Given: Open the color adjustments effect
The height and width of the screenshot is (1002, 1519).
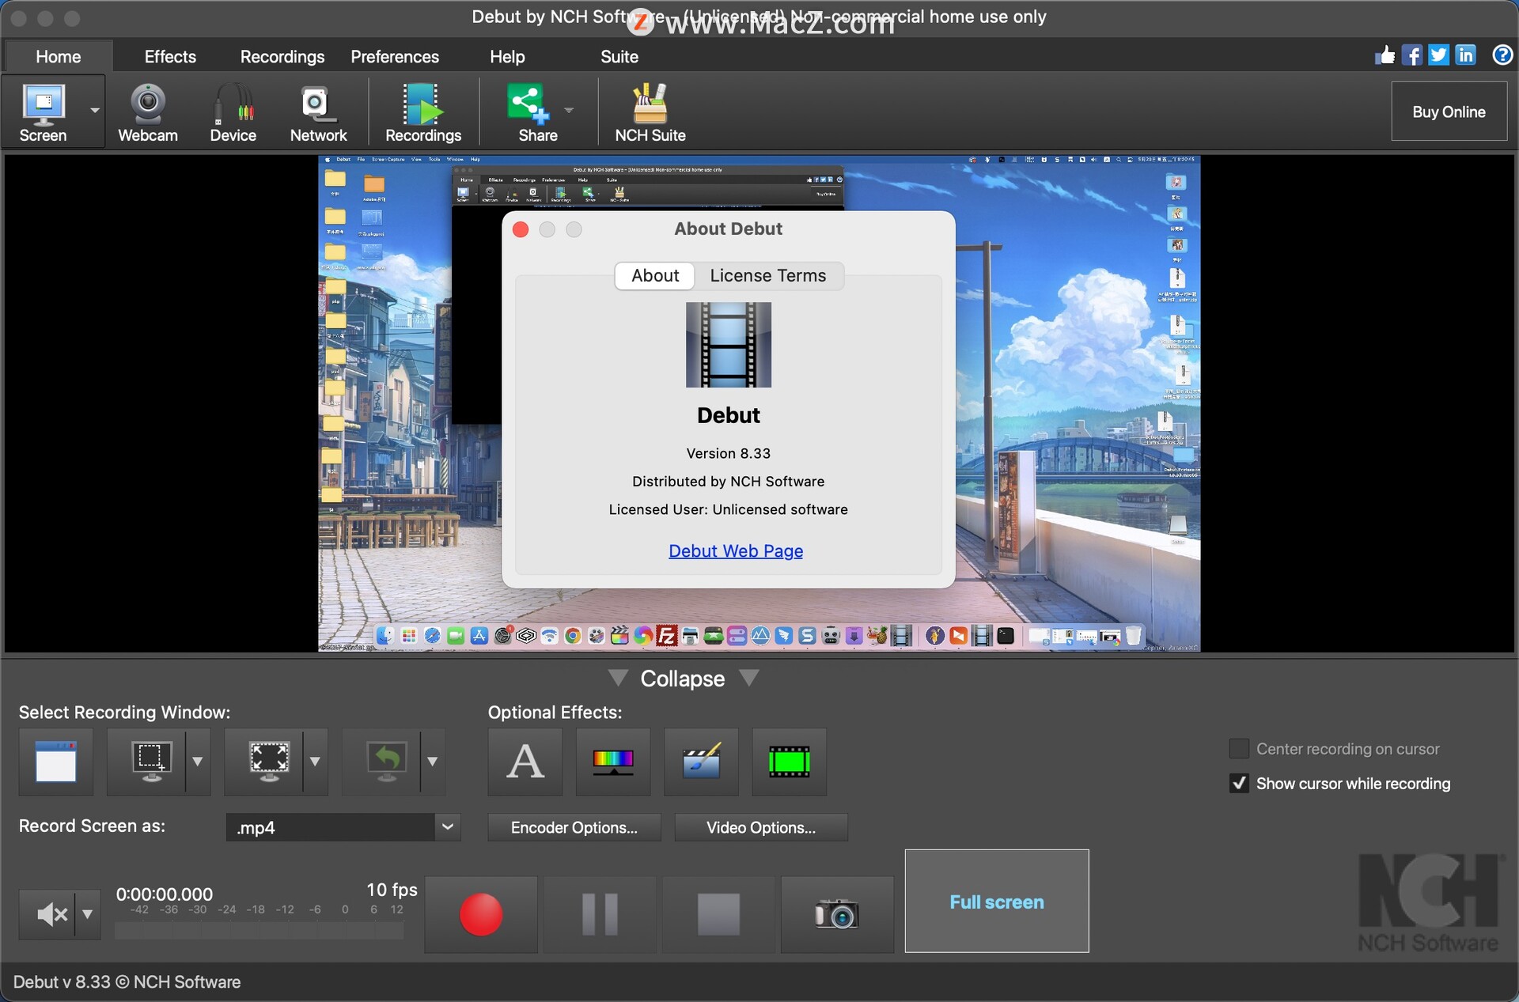Looking at the screenshot, I should tap(613, 762).
